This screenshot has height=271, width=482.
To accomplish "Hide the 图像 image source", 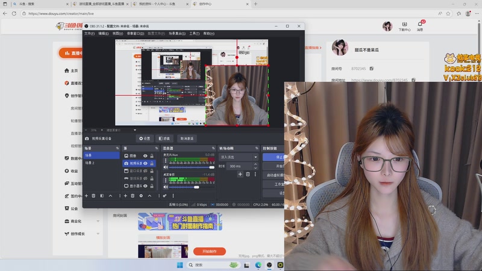I will pyautogui.click(x=145, y=156).
